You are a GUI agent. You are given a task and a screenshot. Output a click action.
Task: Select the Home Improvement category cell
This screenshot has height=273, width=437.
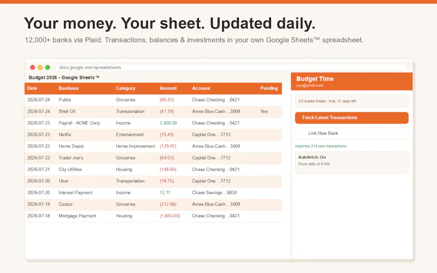(x=135, y=146)
